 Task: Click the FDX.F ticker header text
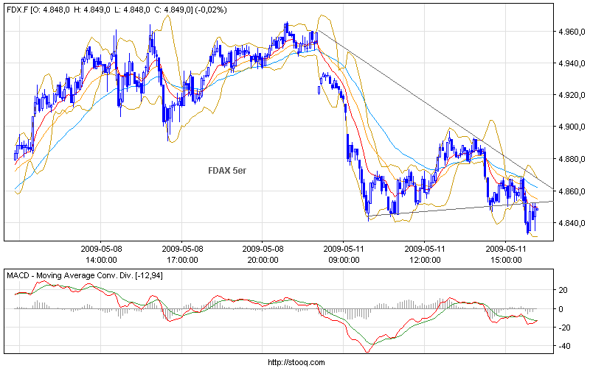pyautogui.click(x=117, y=10)
